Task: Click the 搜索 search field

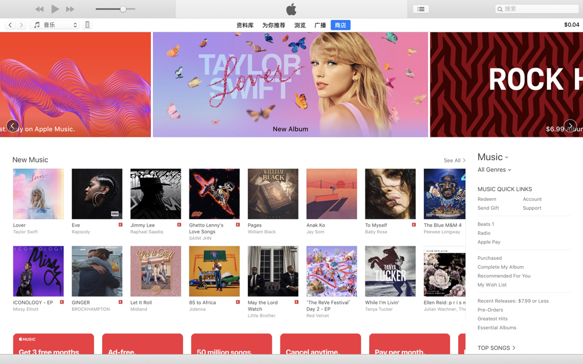Action: 537,9
